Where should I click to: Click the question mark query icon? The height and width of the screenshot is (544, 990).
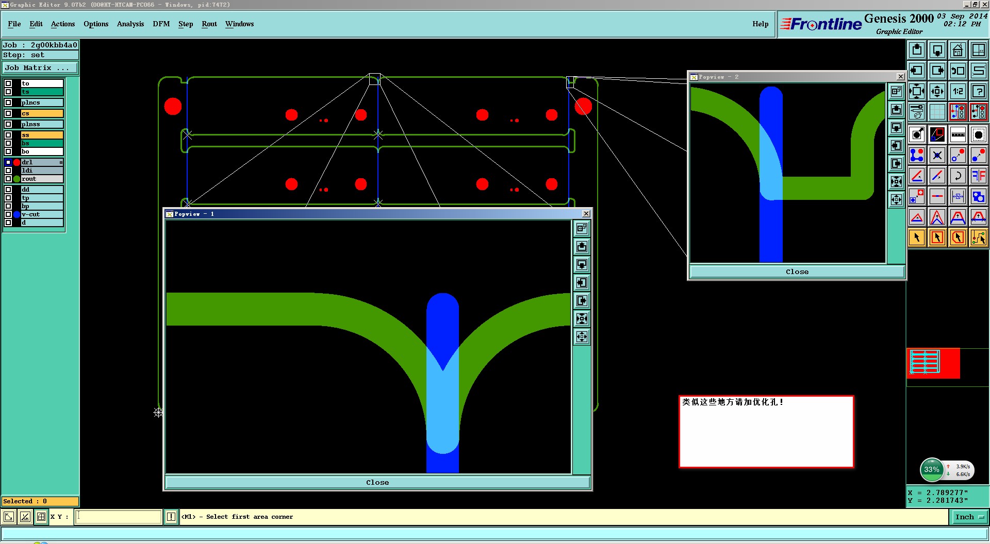click(979, 91)
